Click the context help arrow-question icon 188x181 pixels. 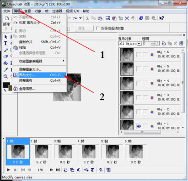161,18
